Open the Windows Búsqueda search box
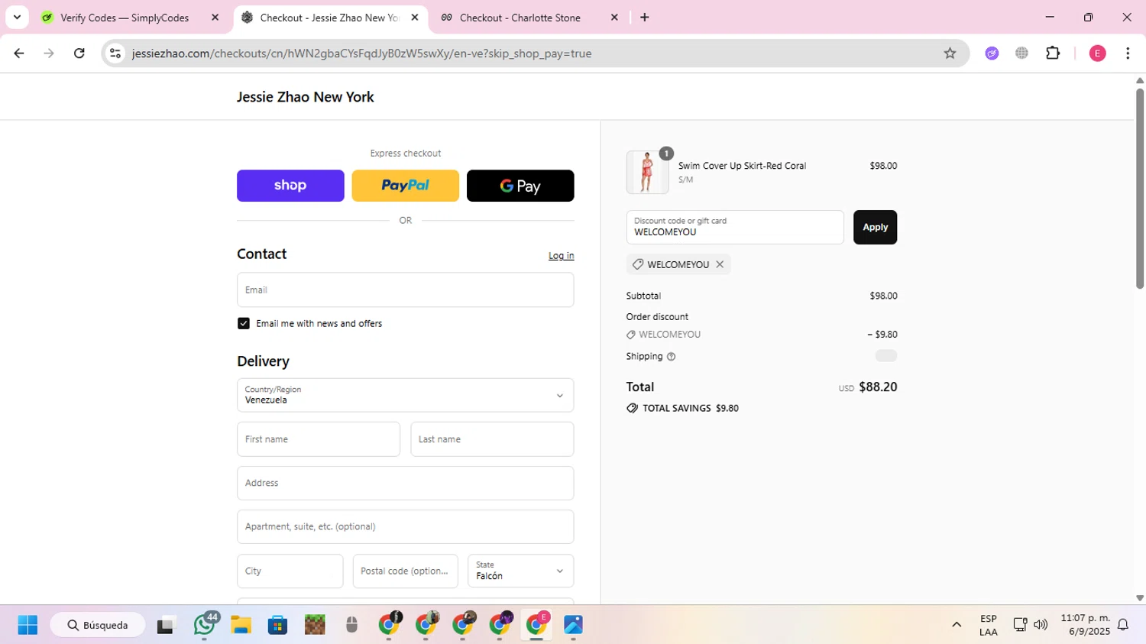The width and height of the screenshot is (1146, 644). tap(98, 625)
